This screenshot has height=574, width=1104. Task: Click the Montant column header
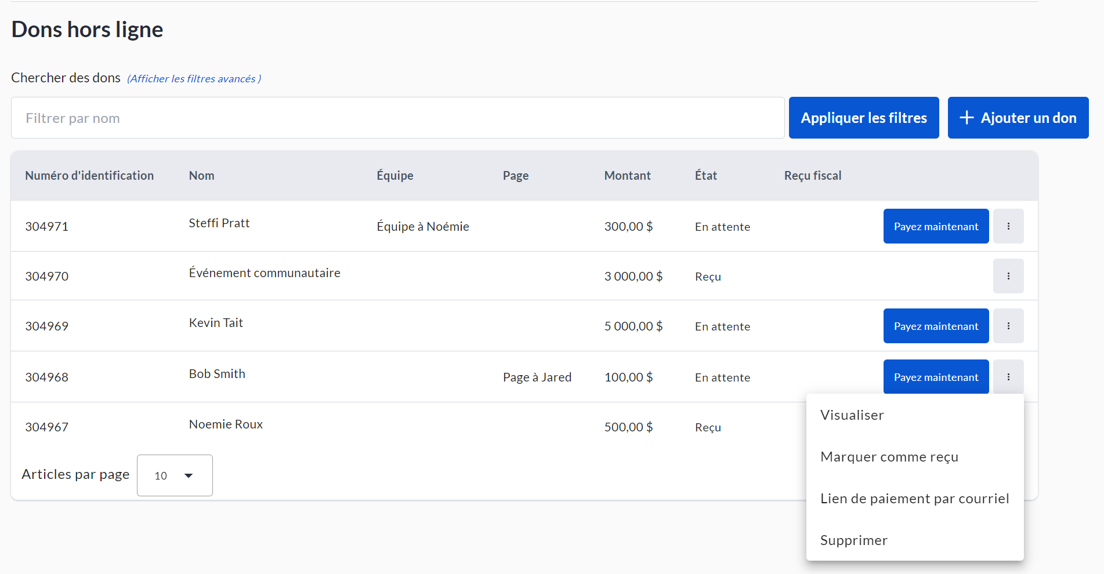(x=627, y=176)
